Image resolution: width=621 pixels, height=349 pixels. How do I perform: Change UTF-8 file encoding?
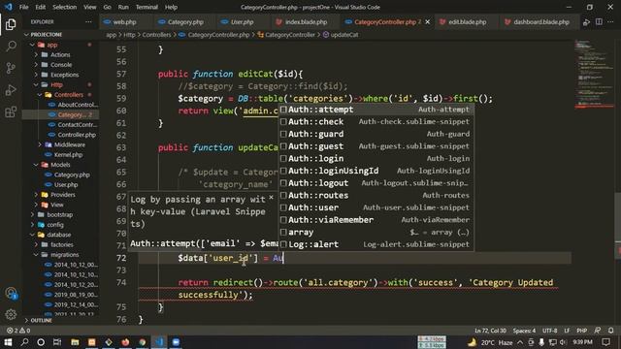[x=550, y=331]
